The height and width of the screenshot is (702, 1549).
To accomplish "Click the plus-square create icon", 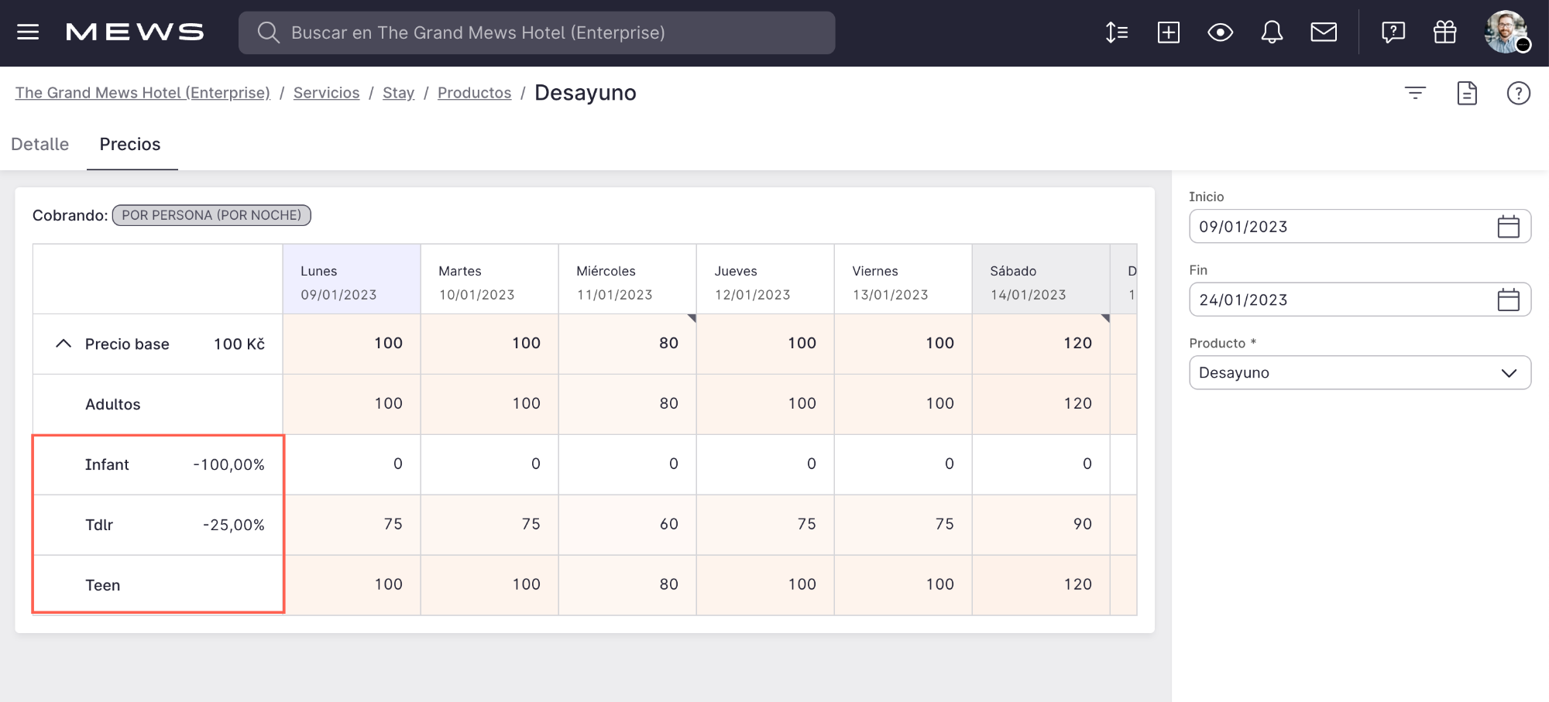I will point(1168,33).
